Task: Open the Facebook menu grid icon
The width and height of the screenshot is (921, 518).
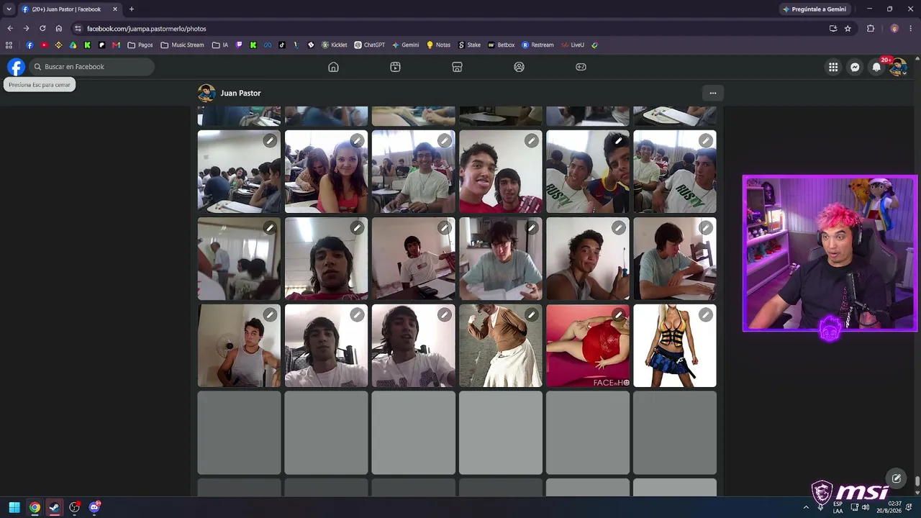Action: [x=833, y=67]
